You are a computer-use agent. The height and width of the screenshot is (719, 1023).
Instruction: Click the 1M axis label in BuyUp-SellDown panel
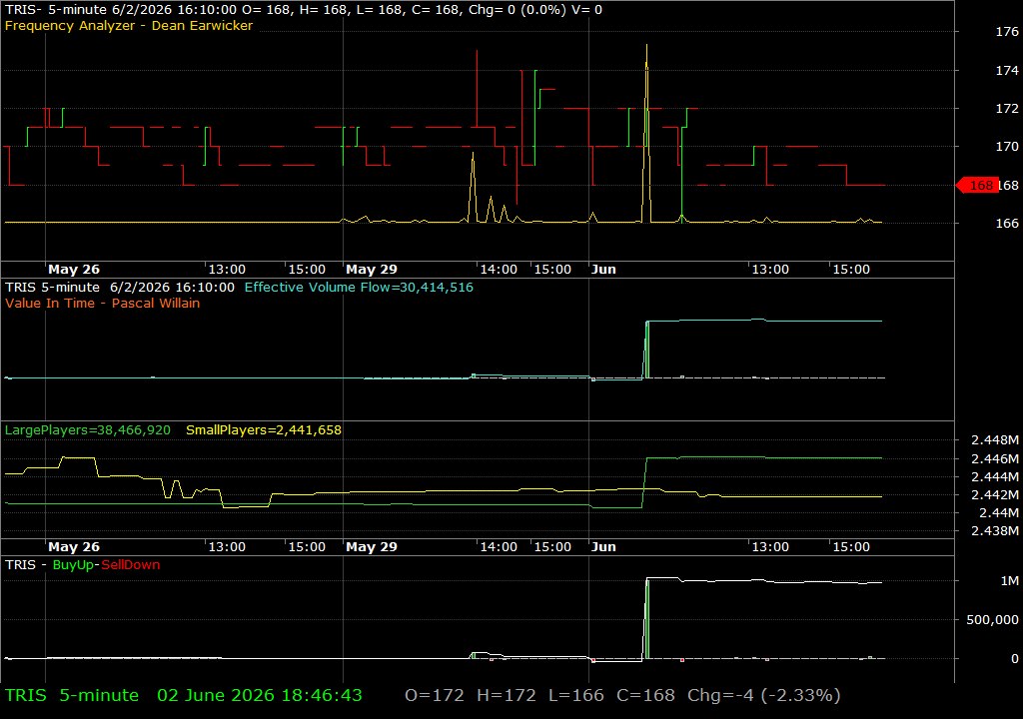(x=1010, y=581)
